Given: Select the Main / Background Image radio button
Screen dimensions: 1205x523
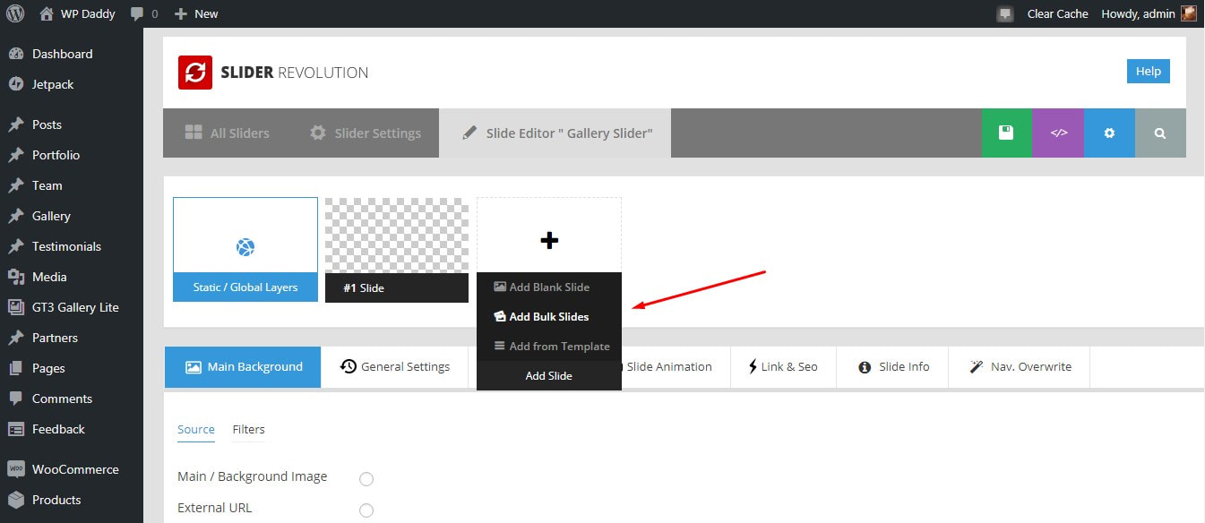Looking at the screenshot, I should click(366, 479).
